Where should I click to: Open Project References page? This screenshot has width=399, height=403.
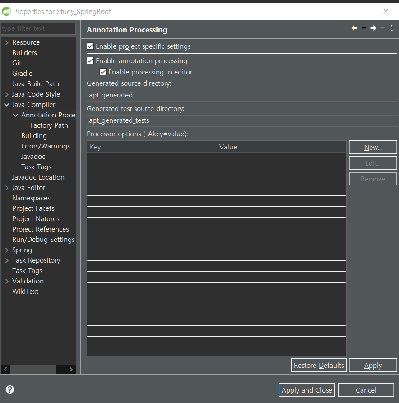coord(41,229)
